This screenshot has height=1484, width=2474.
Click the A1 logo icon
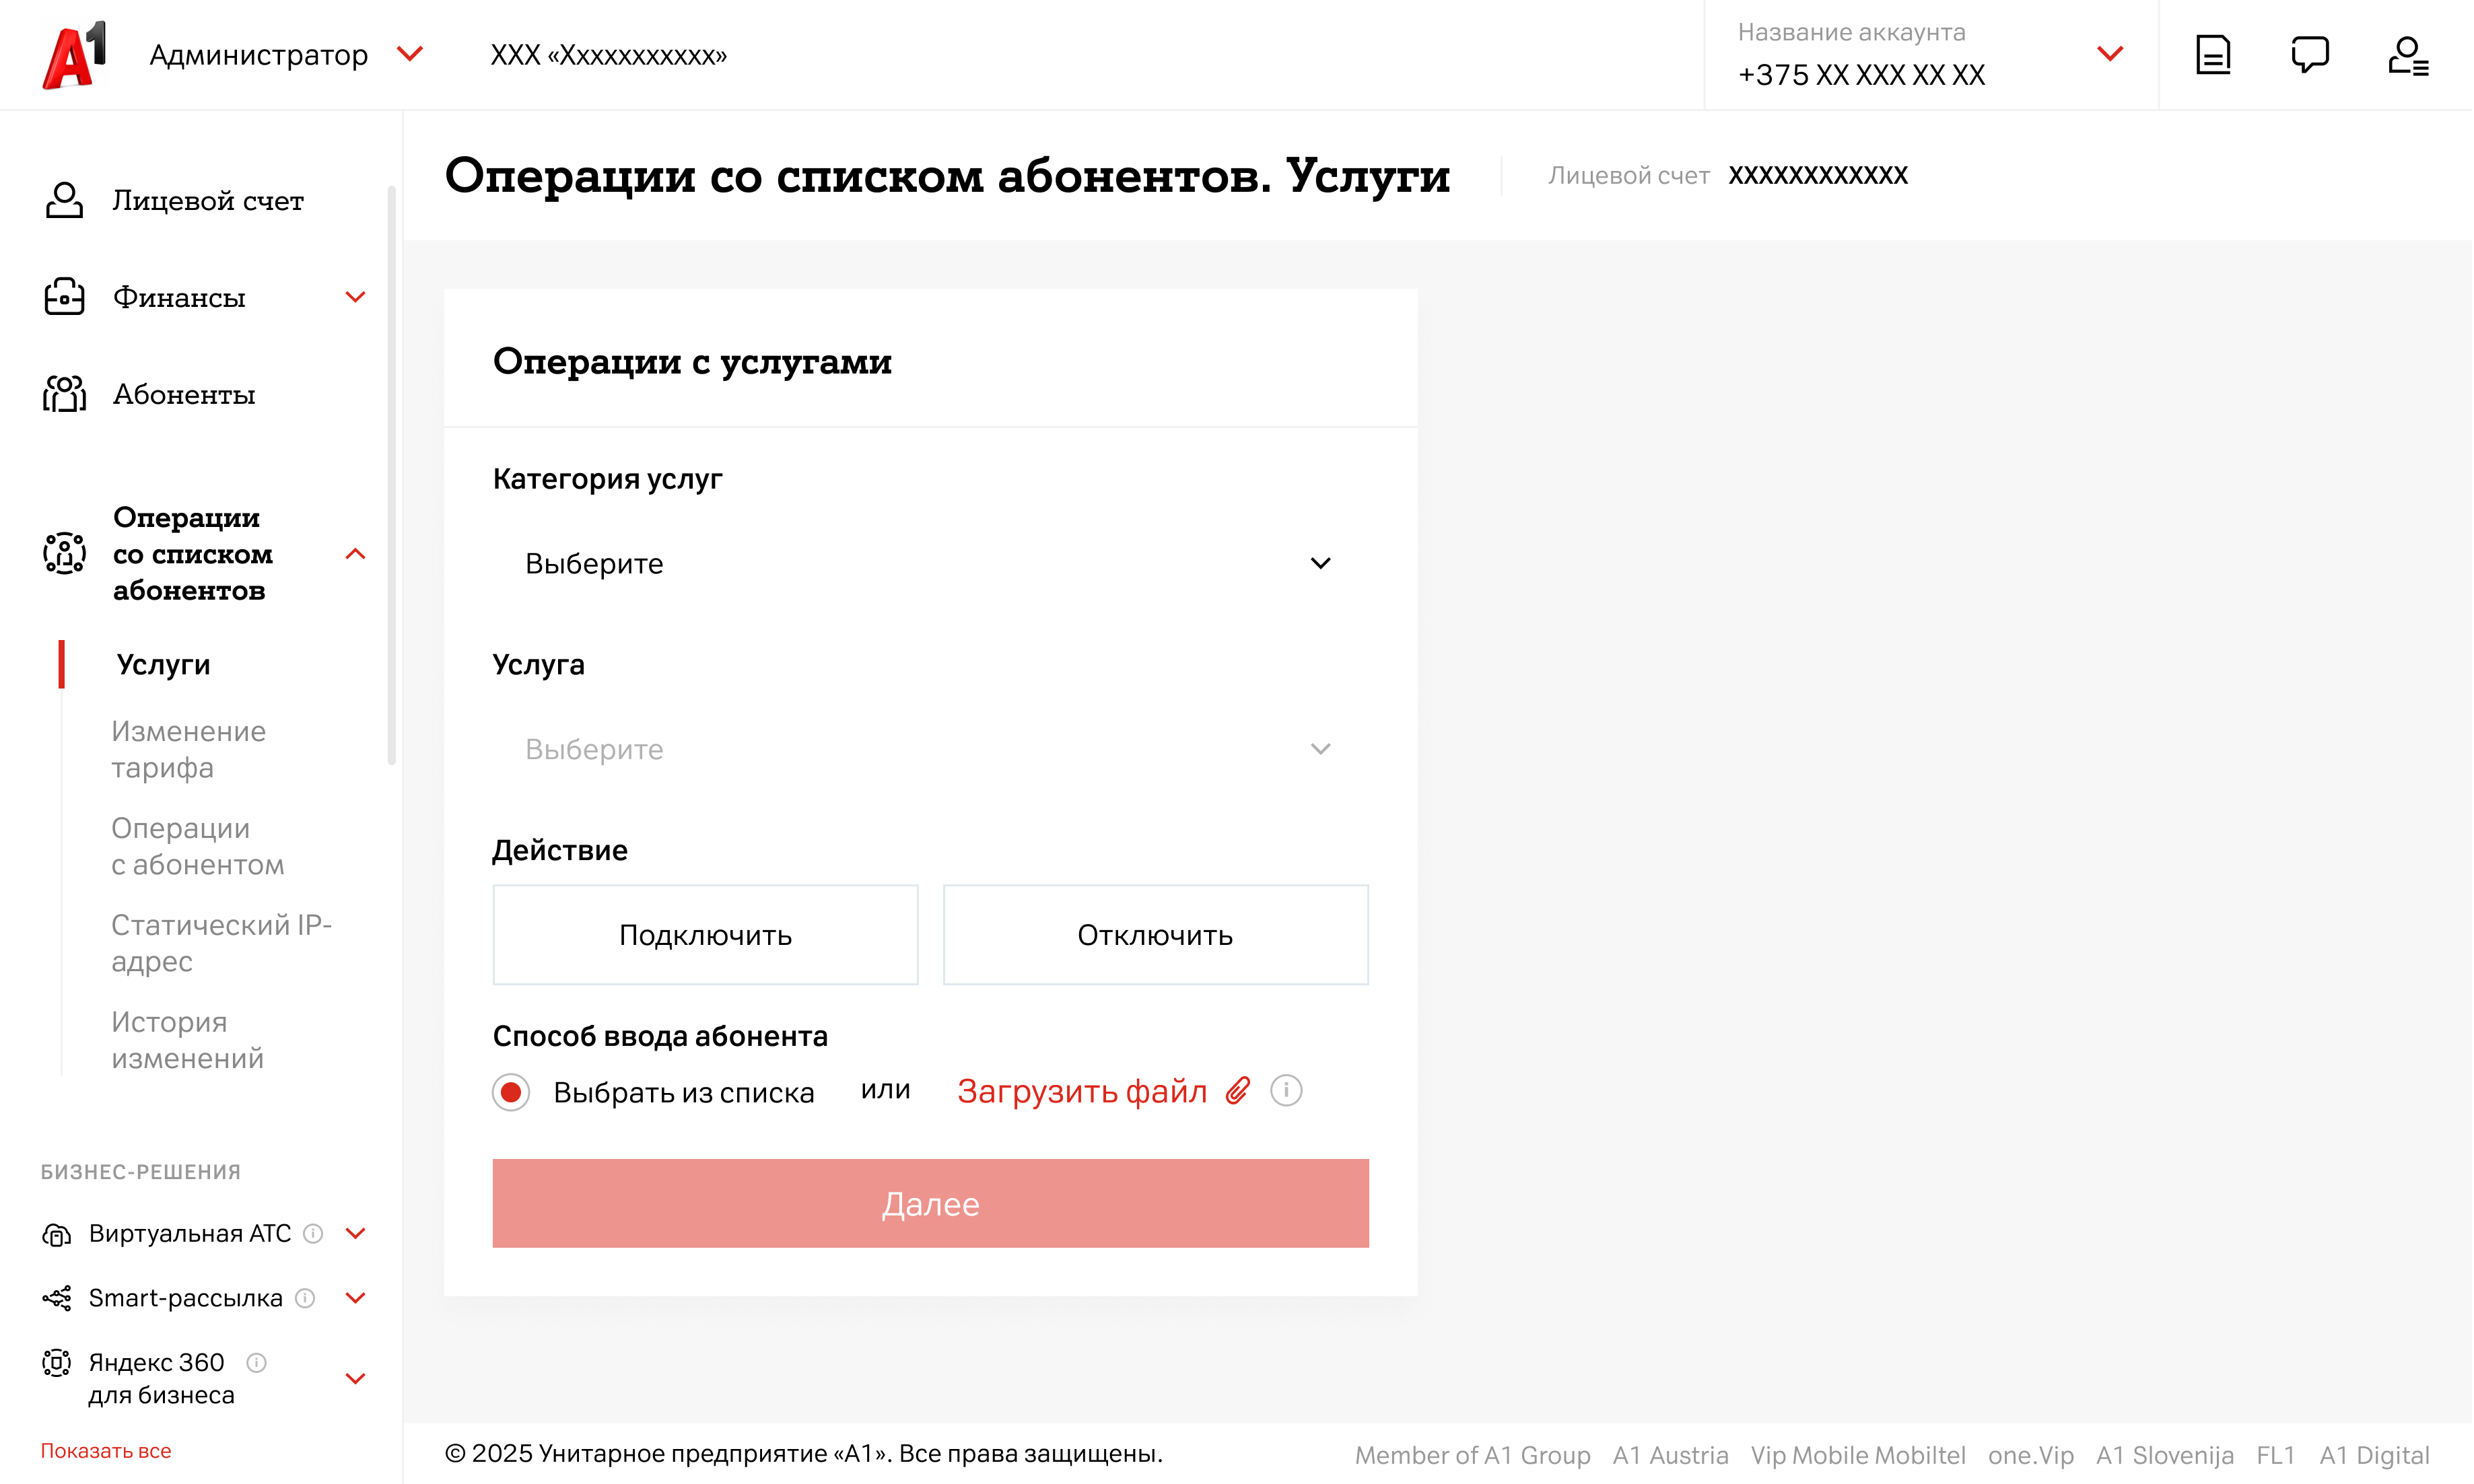click(74, 55)
